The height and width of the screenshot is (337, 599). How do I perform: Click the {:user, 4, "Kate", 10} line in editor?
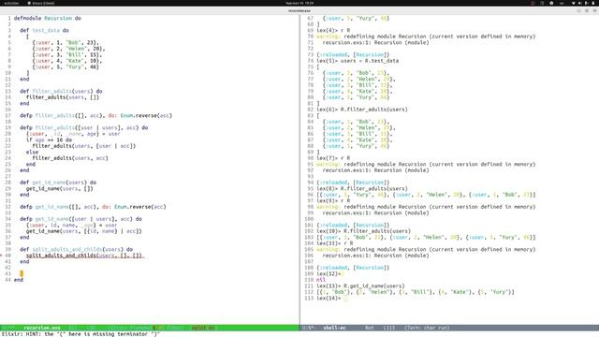pos(67,61)
